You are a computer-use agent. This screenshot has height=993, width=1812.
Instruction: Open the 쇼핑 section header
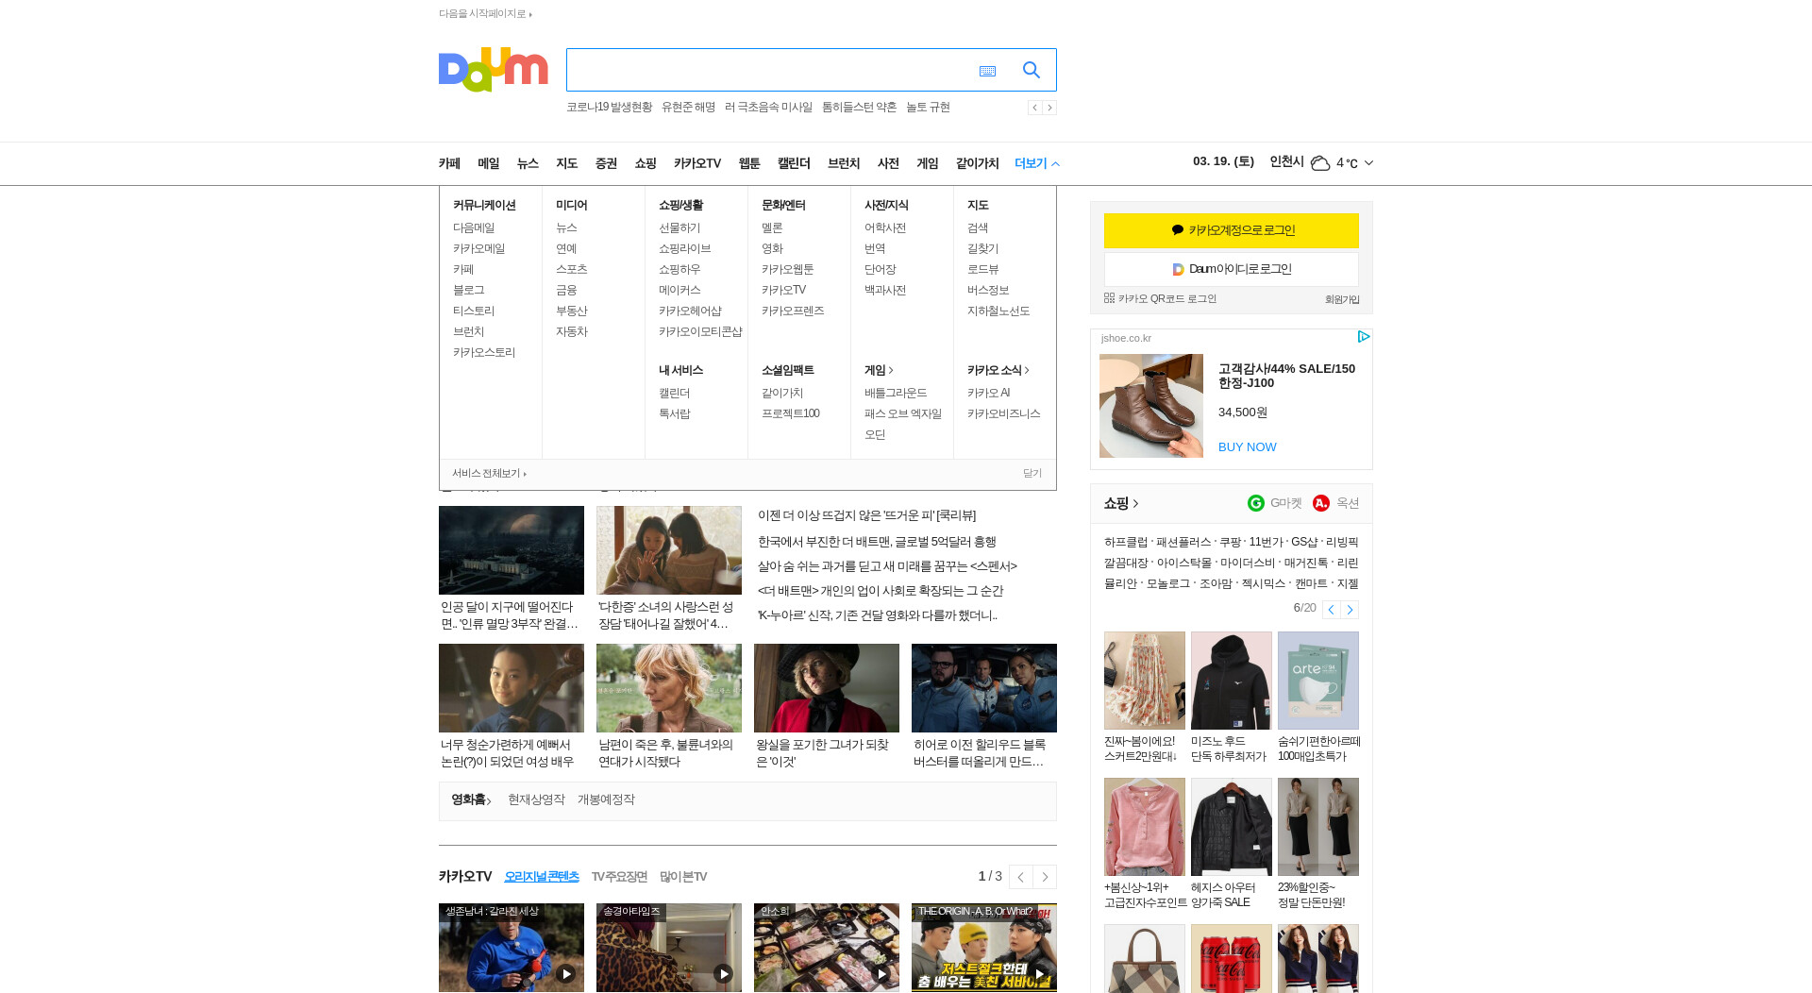coord(1121,503)
